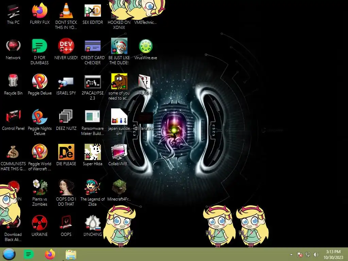The image size is (348, 261).
Task: Select the This PC desktop icon
Action: tap(13, 11)
